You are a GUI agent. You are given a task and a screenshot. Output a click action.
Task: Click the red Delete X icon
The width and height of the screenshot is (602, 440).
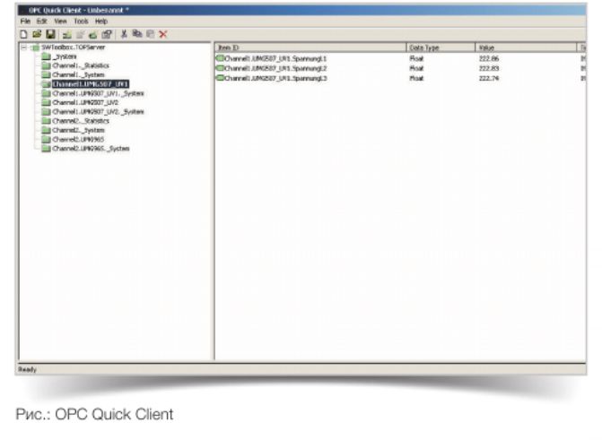click(x=163, y=33)
